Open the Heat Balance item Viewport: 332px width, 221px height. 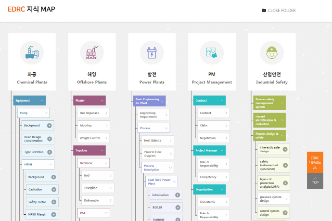coord(156,141)
